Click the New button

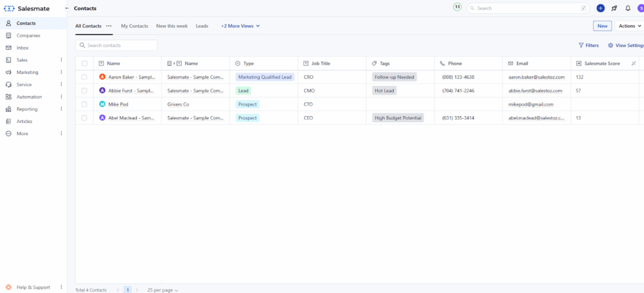point(602,26)
